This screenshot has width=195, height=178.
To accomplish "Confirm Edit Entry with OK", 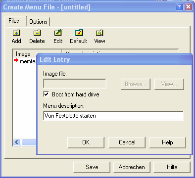I will point(86,142).
